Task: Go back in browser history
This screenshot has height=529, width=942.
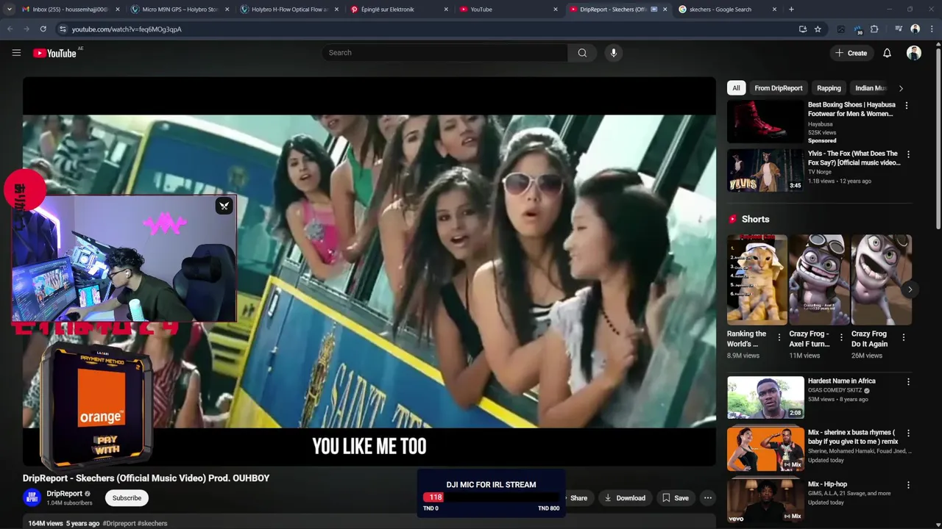Action: pyautogui.click(x=10, y=29)
